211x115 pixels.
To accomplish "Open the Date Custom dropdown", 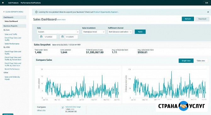I will pyautogui.click(x=58, y=32).
